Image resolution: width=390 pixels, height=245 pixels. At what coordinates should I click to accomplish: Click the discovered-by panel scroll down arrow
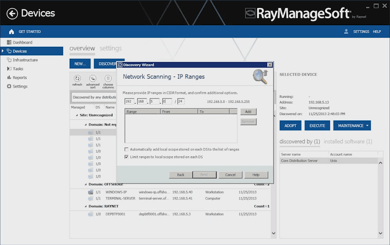380,233
